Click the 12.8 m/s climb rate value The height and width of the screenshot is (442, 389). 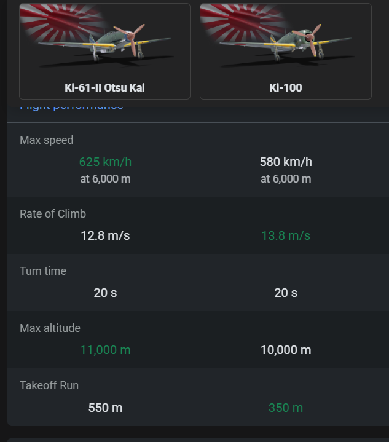(x=105, y=235)
